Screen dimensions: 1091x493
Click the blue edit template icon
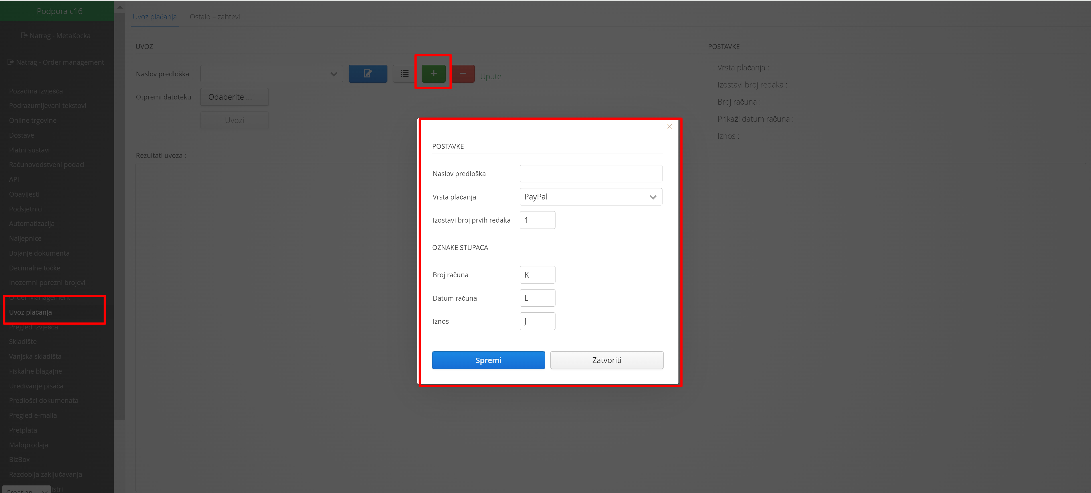[x=367, y=74]
